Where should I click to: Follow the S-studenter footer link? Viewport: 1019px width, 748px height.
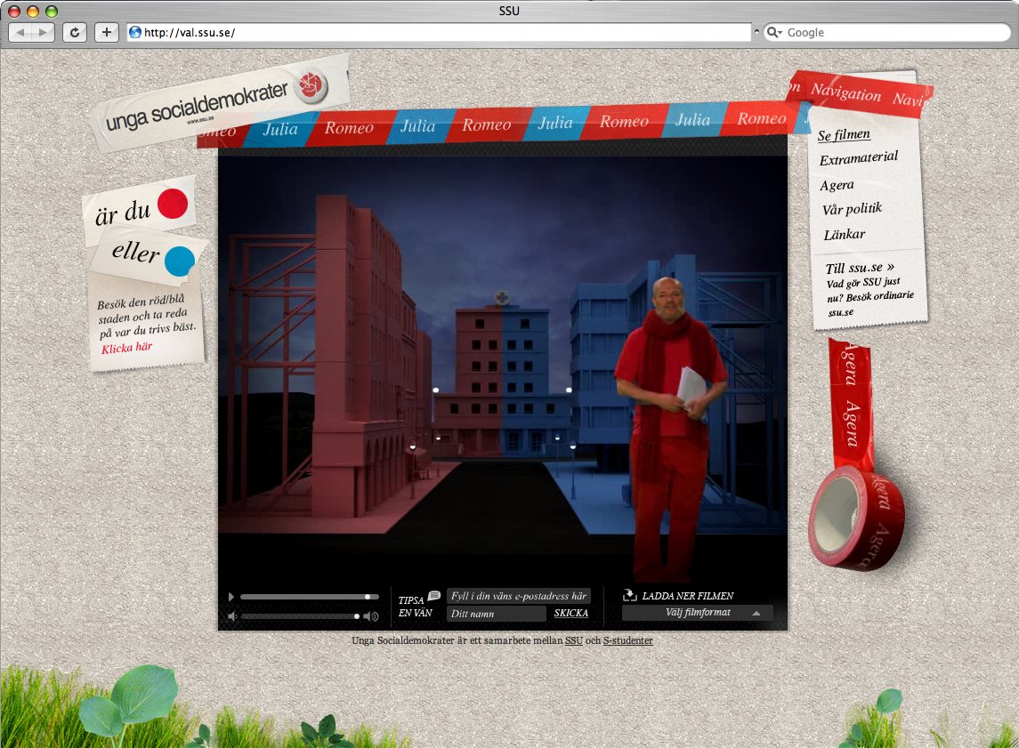click(627, 640)
